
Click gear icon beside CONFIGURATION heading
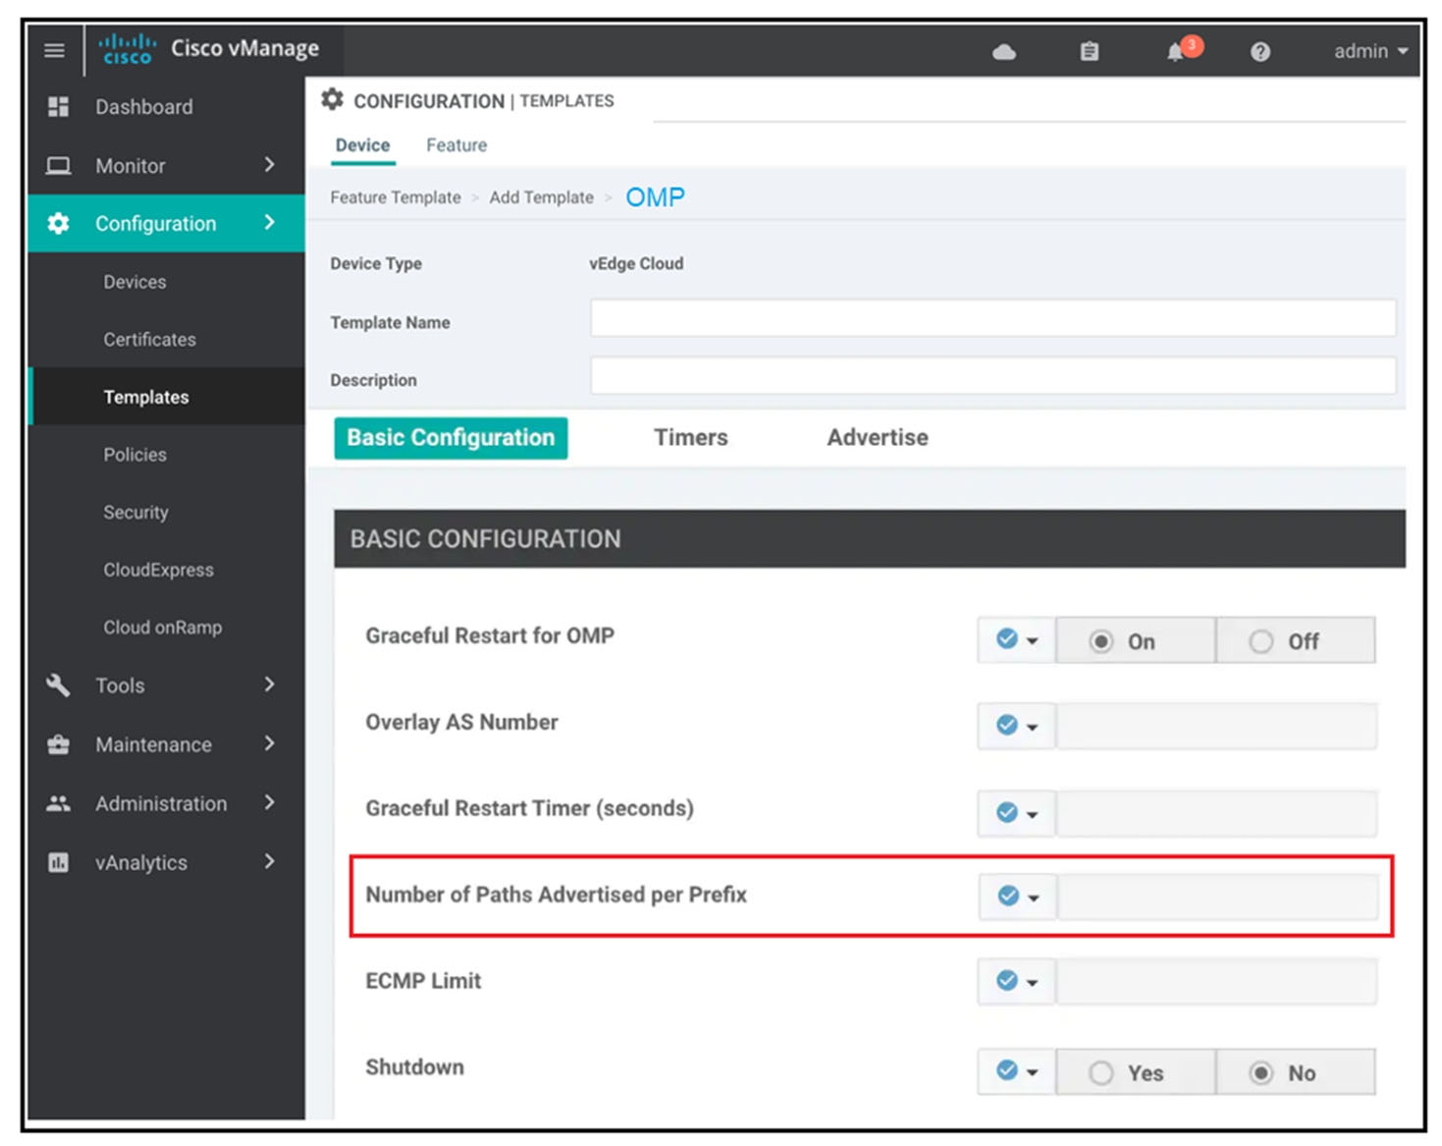pos(333,99)
